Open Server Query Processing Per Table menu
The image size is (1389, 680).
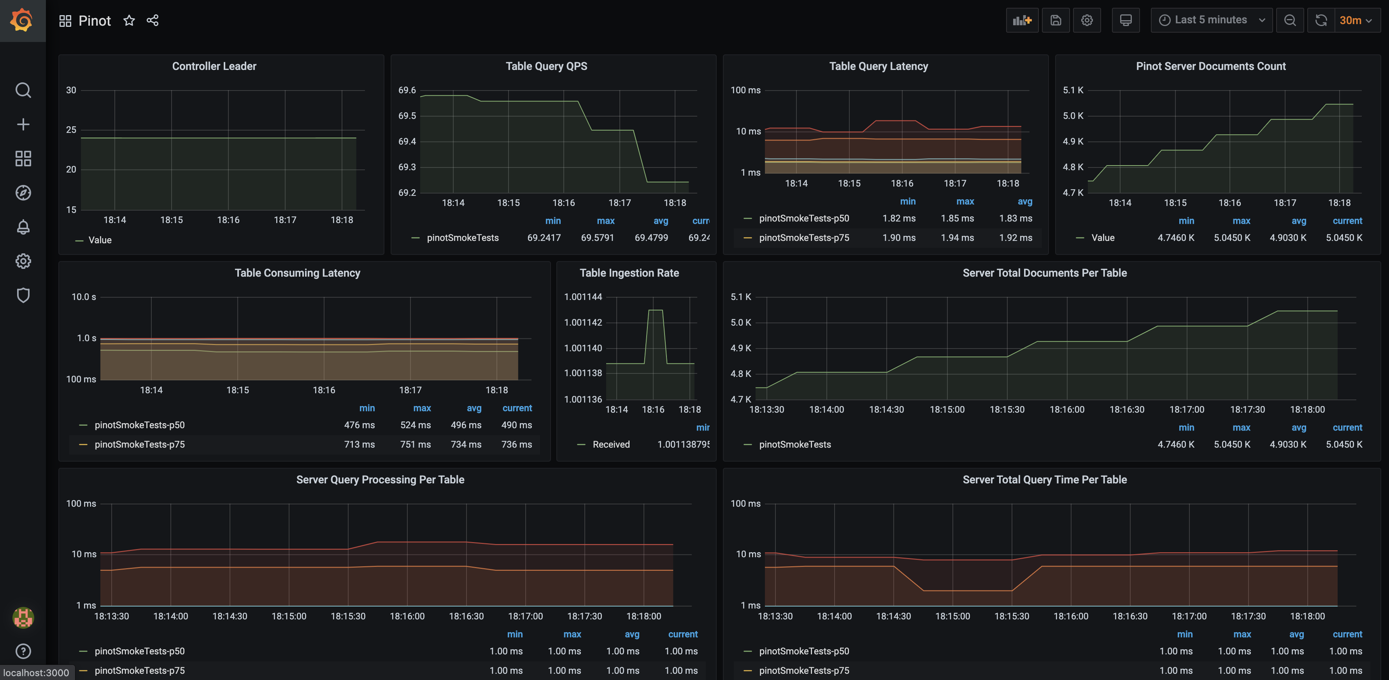380,480
